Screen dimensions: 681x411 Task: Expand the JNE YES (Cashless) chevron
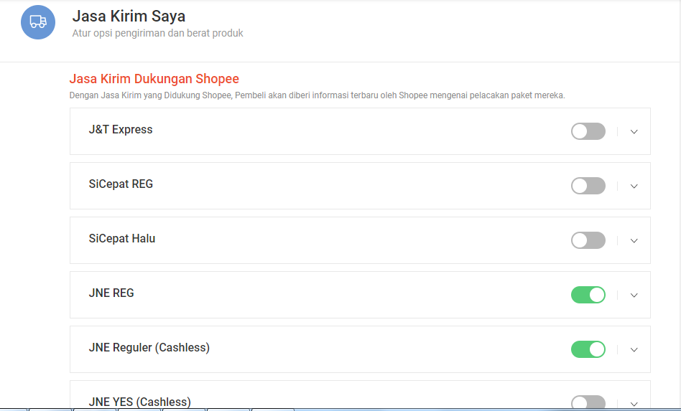click(634, 404)
